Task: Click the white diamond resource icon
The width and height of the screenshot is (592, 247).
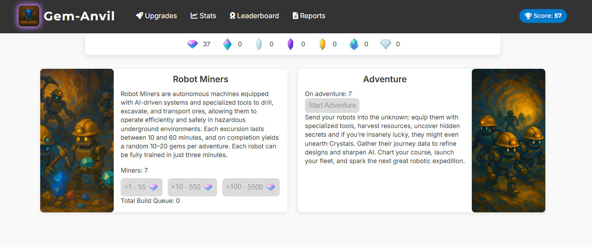Action: (386, 44)
